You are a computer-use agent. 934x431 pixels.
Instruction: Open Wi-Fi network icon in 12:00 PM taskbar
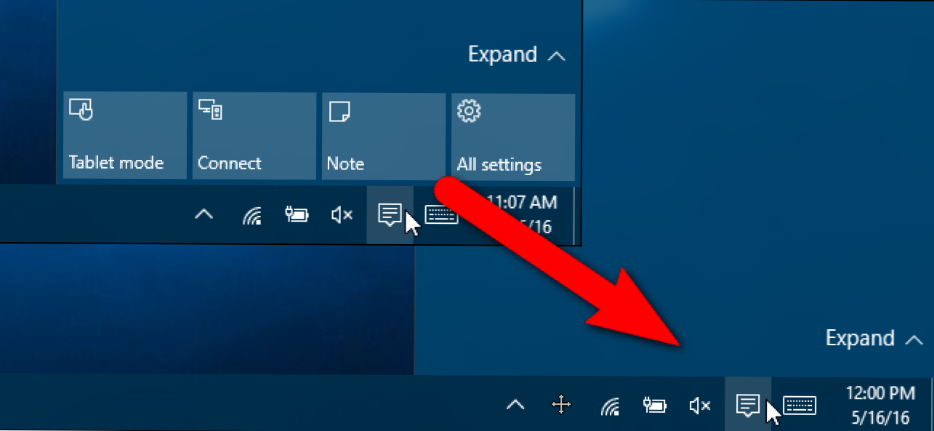click(x=610, y=406)
